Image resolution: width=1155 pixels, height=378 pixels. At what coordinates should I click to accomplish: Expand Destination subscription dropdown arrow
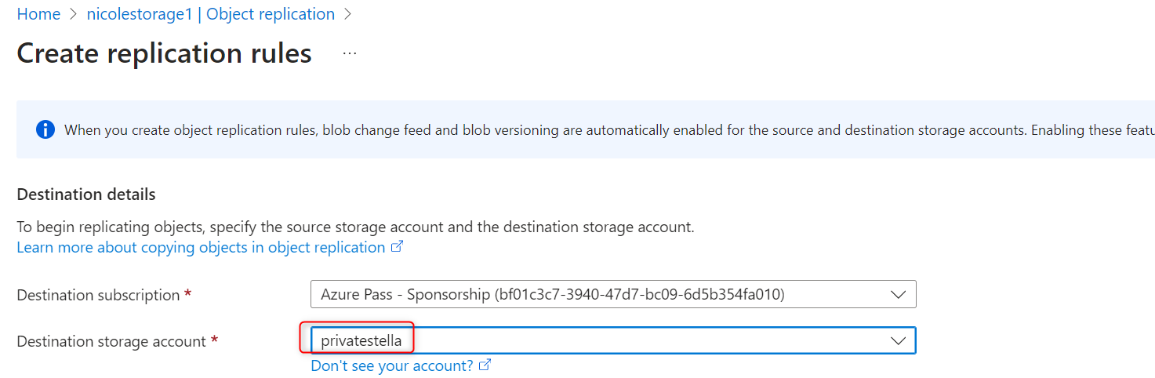pyautogui.click(x=898, y=295)
